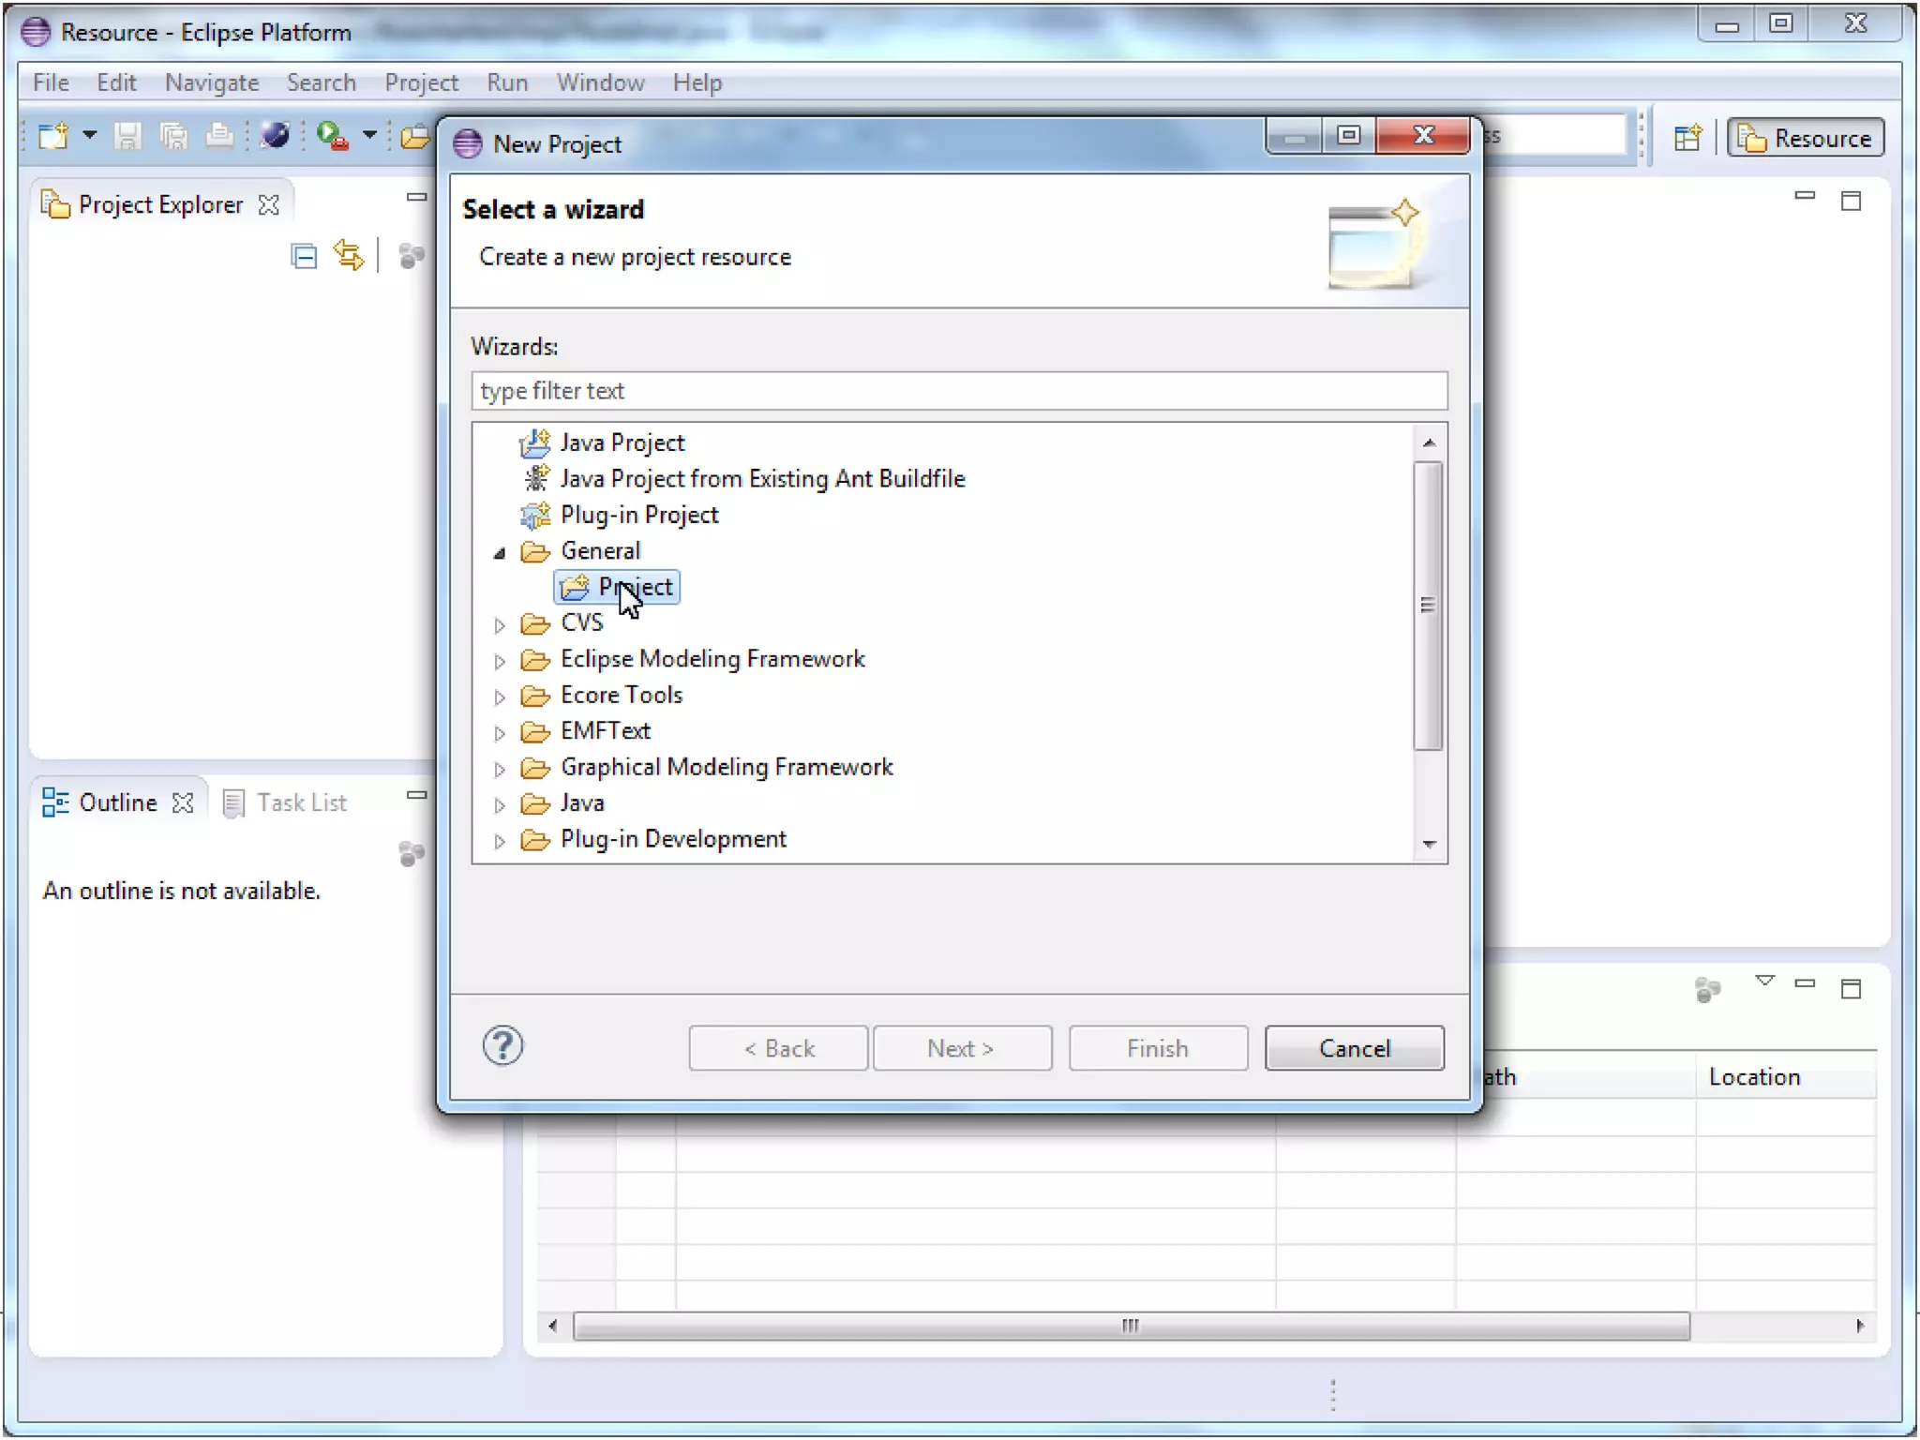Open the Run external tools dropdown arrow
The width and height of the screenshot is (1920, 1440).
(x=370, y=136)
